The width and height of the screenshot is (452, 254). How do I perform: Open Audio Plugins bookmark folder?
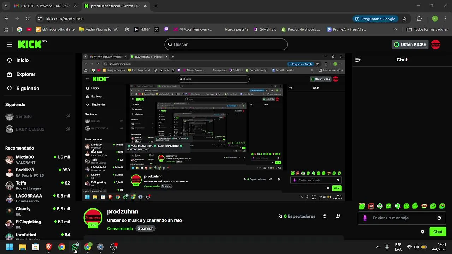pyautogui.click(x=99, y=30)
